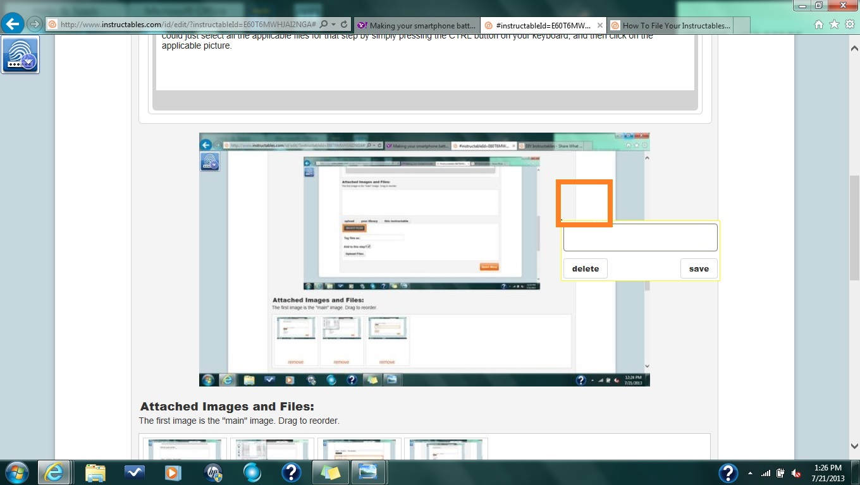The image size is (860, 485).
Task: Click the system tray help question-mark icon
Action: (x=728, y=472)
